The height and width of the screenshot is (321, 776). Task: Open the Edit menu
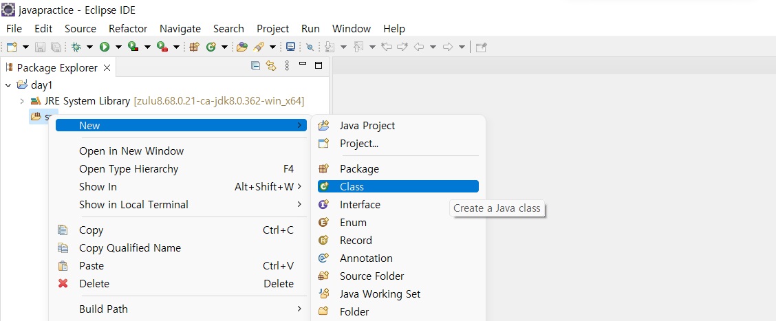click(43, 29)
